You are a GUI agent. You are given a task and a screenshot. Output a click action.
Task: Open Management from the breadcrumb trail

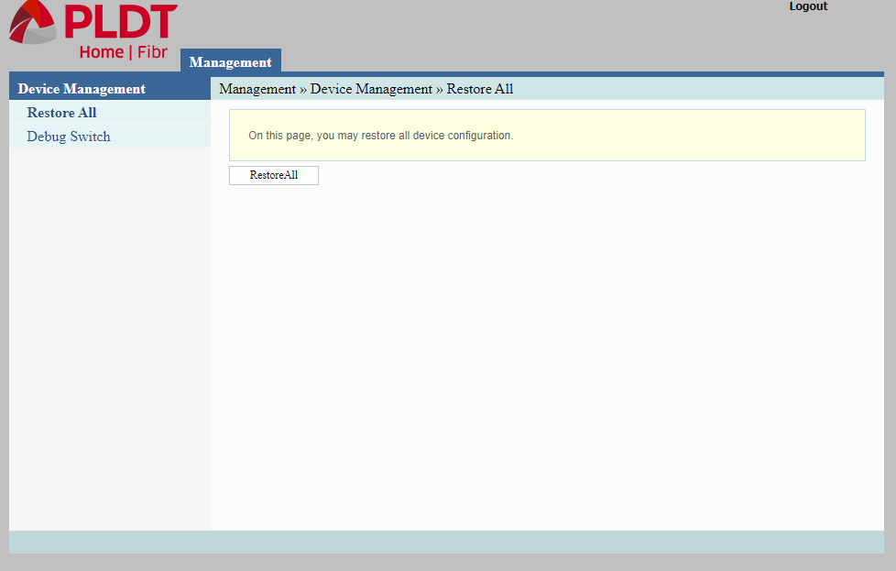click(x=257, y=89)
